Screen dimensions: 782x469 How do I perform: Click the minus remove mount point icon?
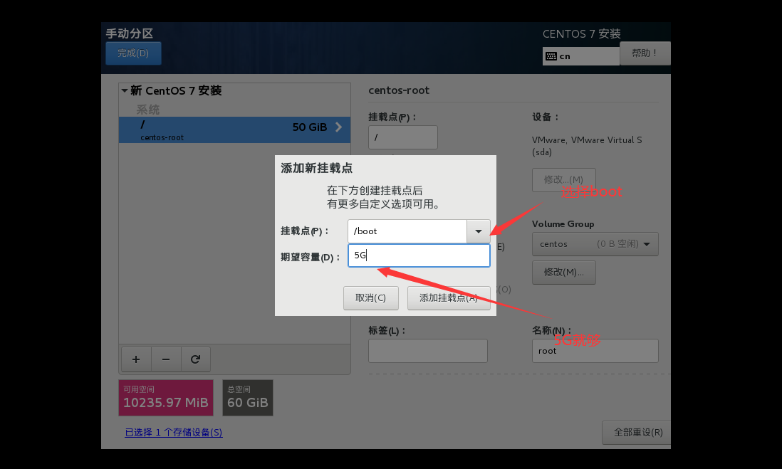(x=165, y=359)
